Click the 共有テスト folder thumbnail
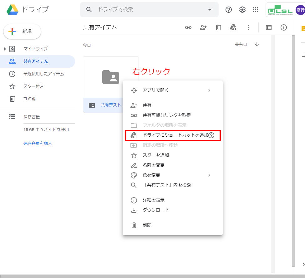The width and height of the screenshot is (305, 278). pos(111,77)
